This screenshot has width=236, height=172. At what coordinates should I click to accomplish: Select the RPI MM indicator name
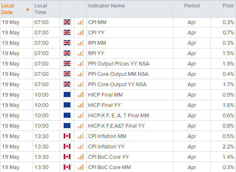point(97,43)
